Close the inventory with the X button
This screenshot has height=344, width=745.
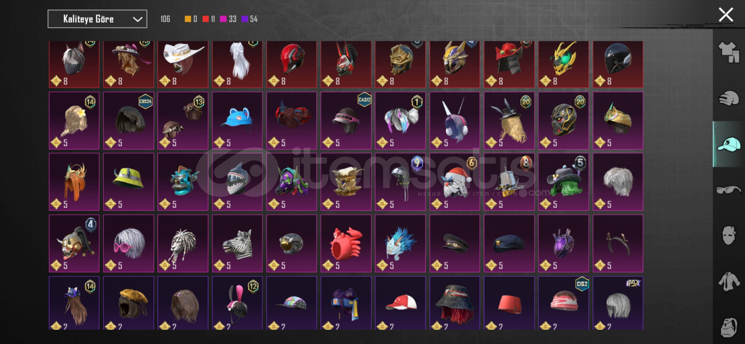coord(726,15)
